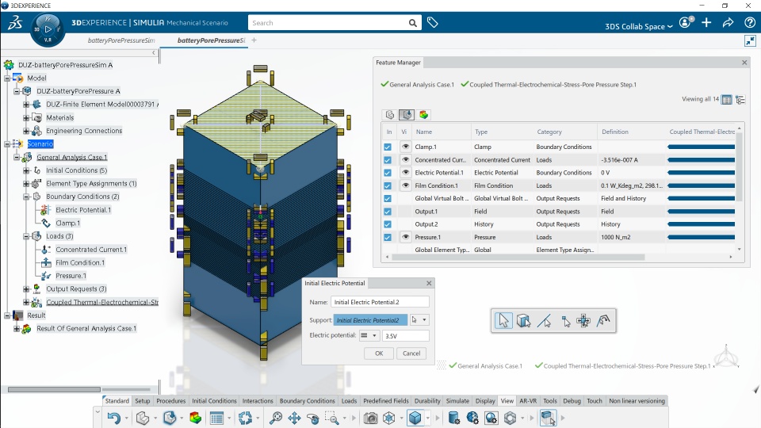Uncheck the Output.1 row checkbox

click(x=388, y=212)
